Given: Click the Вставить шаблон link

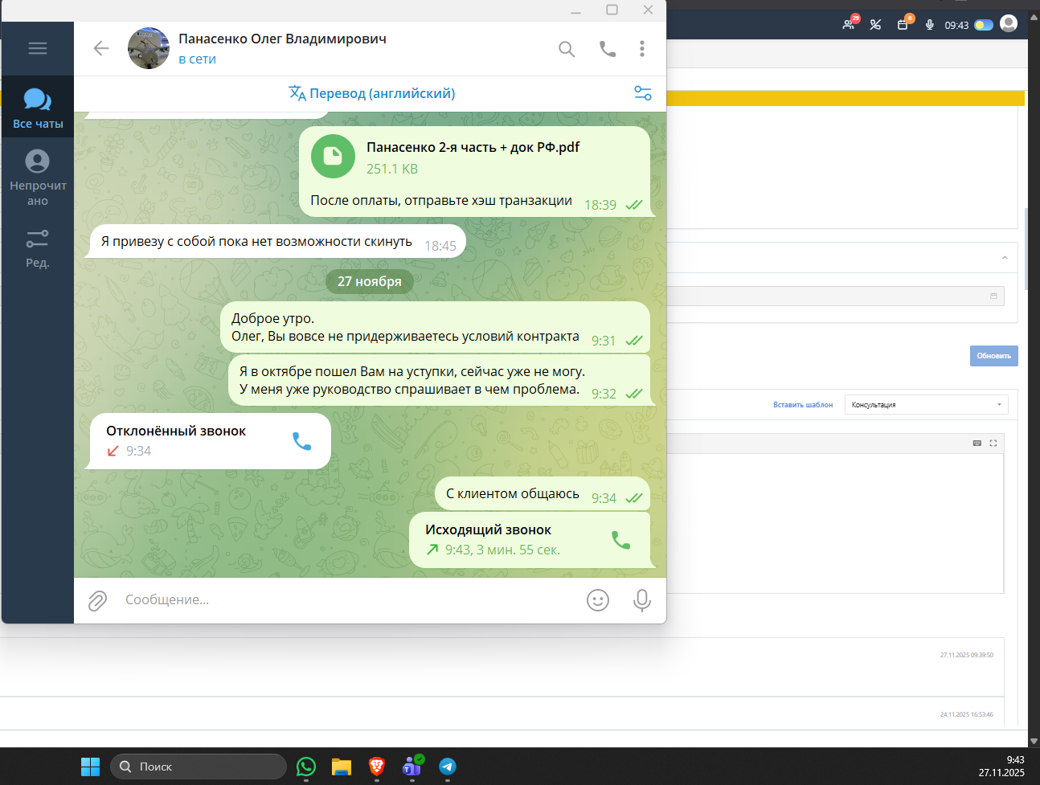Looking at the screenshot, I should [x=803, y=405].
